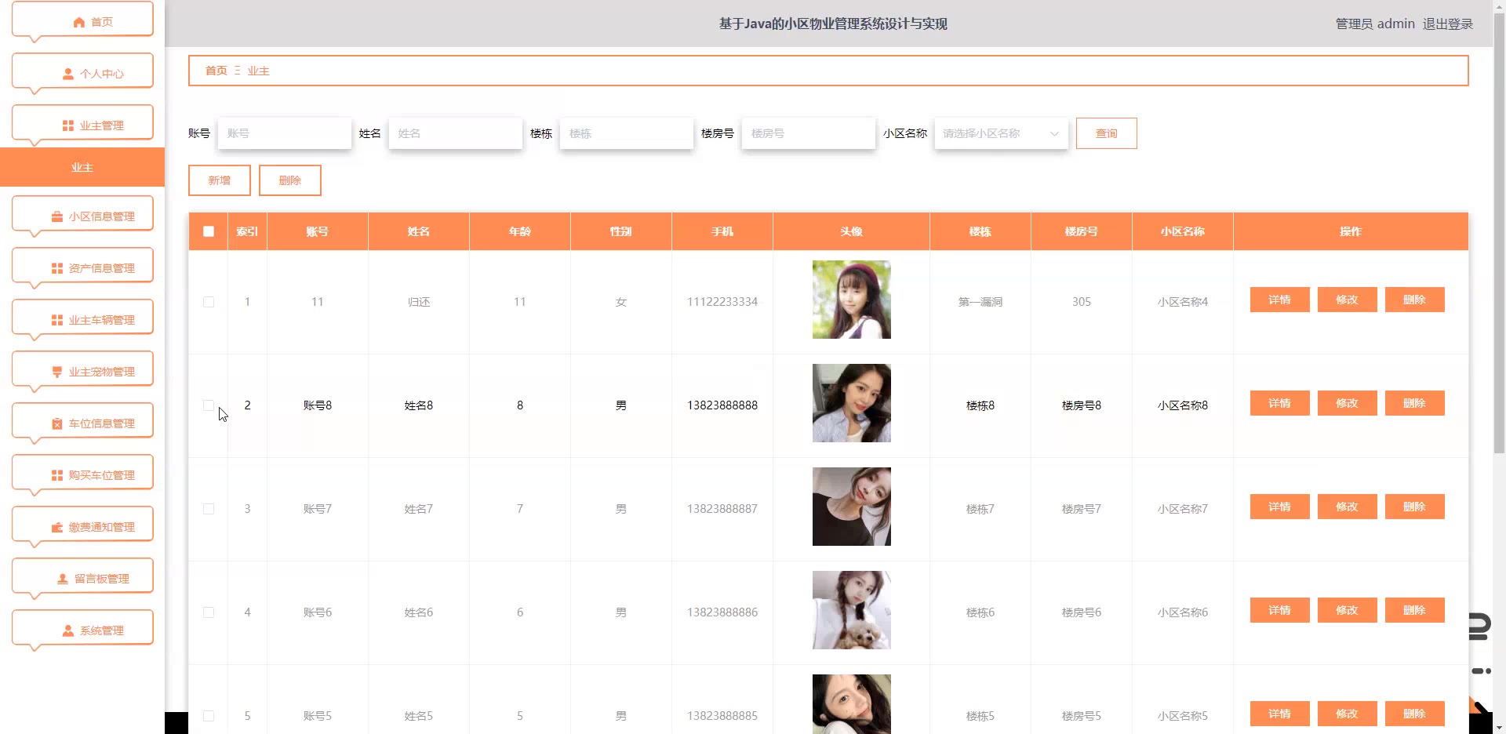Click 修改 for row 1
This screenshot has width=1506, height=734.
[x=1347, y=300]
